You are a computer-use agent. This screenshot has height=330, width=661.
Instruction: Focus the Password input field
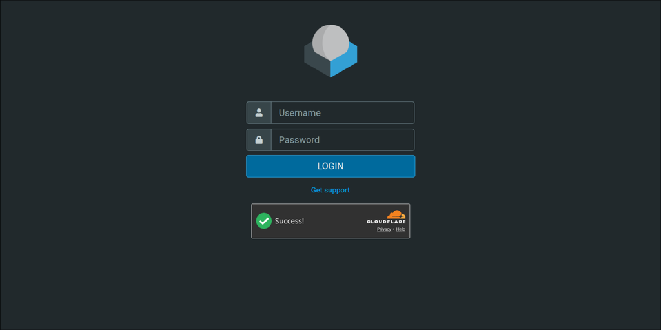(x=343, y=139)
